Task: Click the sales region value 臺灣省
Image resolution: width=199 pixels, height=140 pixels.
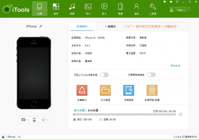Action: tap(88, 61)
